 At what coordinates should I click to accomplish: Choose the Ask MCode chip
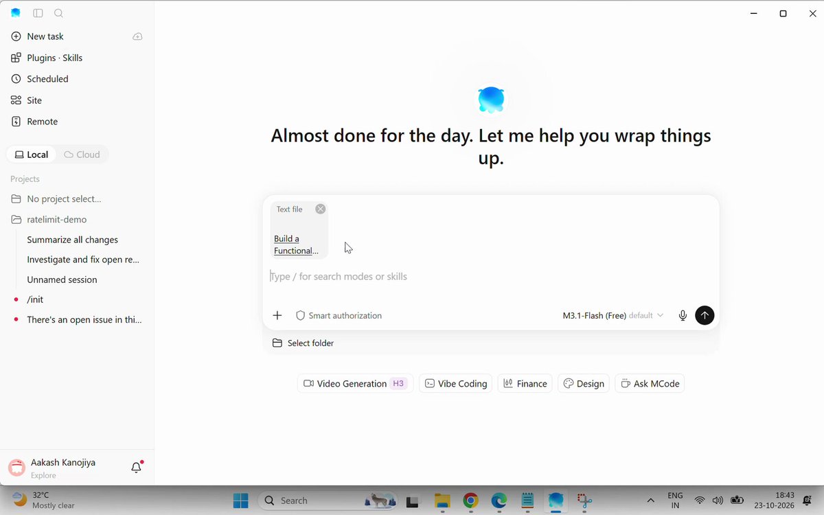[x=650, y=384]
